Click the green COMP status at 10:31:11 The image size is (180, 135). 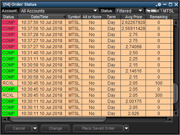click(9, 59)
